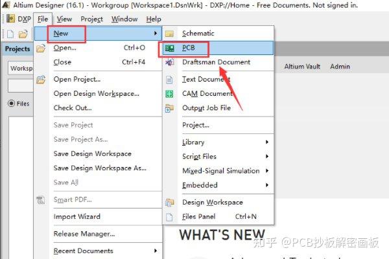This screenshot has height=259, width=389.
Task: Click the Output Job File icon
Action: pyautogui.click(x=169, y=108)
